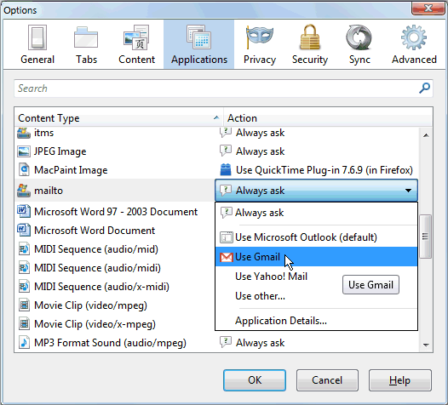This screenshot has height=405, width=448.
Task: Click the Content Type column header
Action: pyautogui.click(x=118, y=117)
